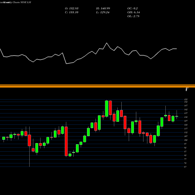Click the 67 price axis label
Viewport: 195px width, 195px height.
point(186,167)
